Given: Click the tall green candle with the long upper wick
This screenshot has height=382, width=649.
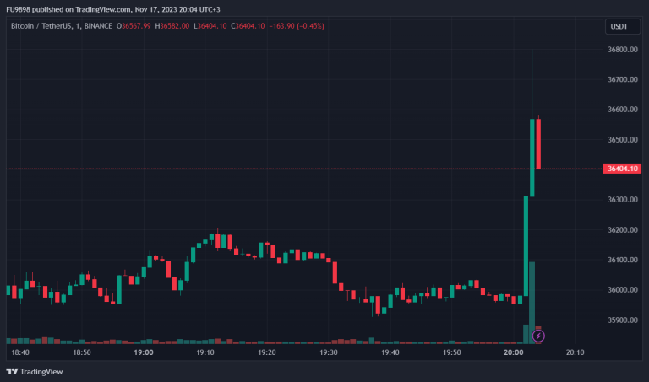Looking at the screenshot, I should coord(532,156).
